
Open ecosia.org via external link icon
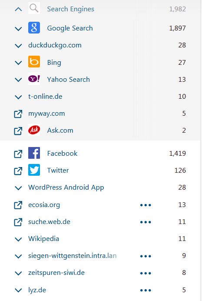[x=18, y=205]
